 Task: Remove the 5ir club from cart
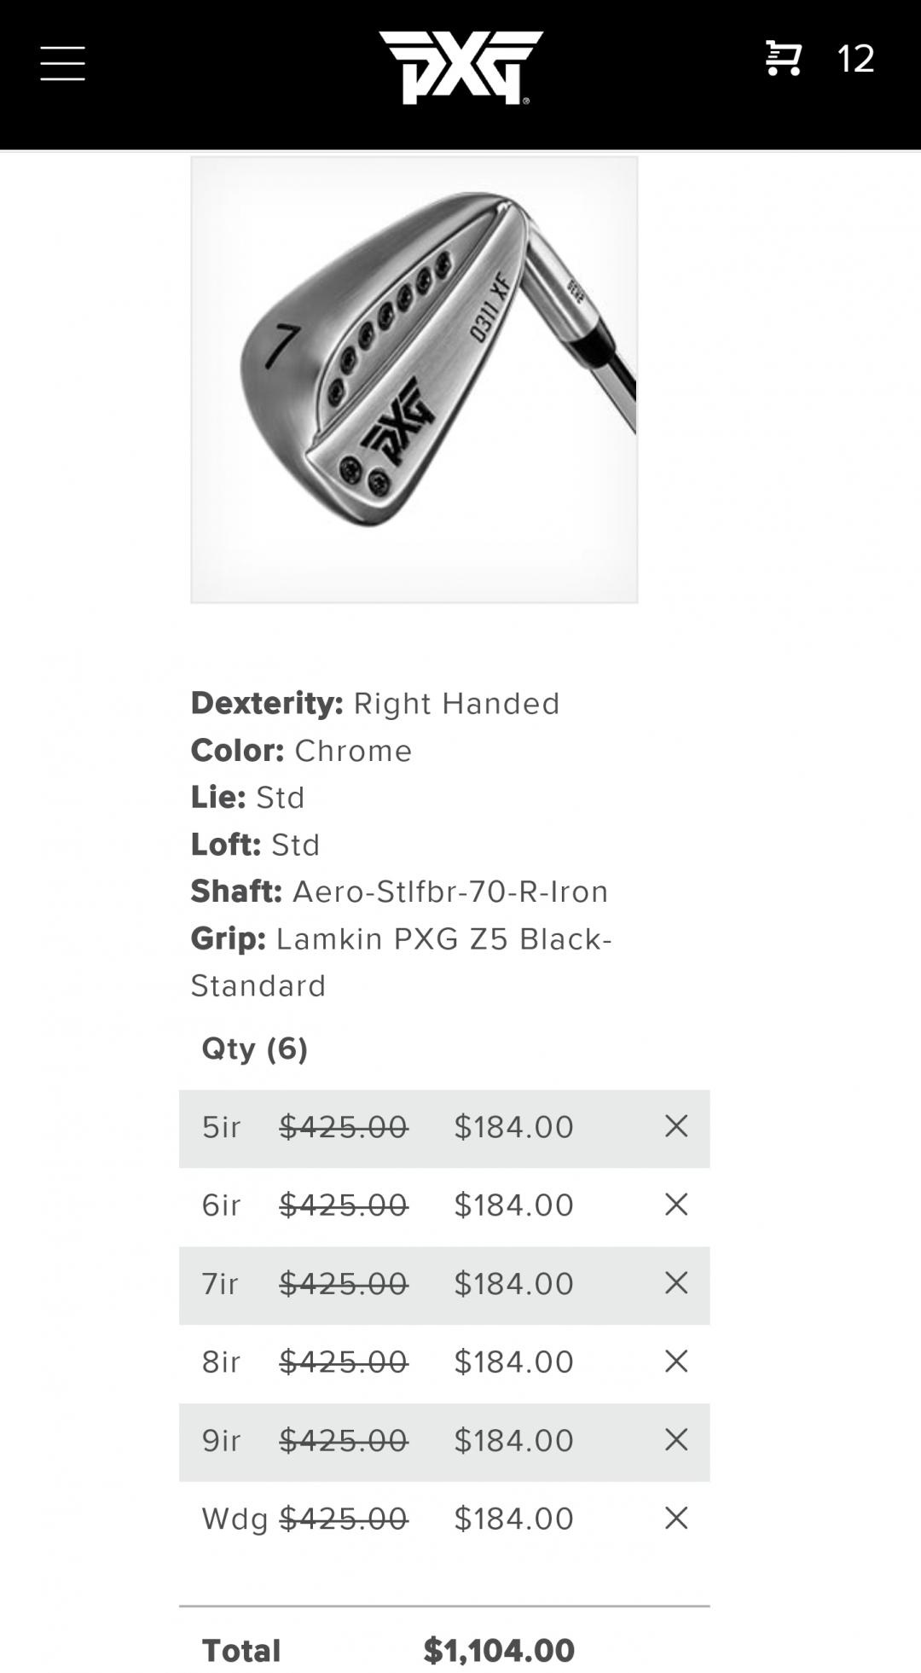point(676,1126)
